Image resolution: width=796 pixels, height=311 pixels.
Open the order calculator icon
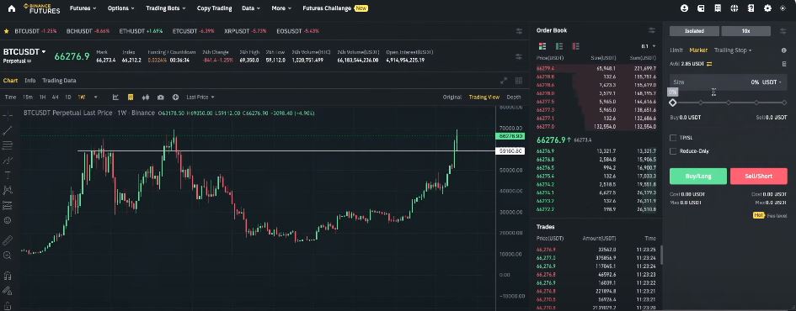(784, 64)
